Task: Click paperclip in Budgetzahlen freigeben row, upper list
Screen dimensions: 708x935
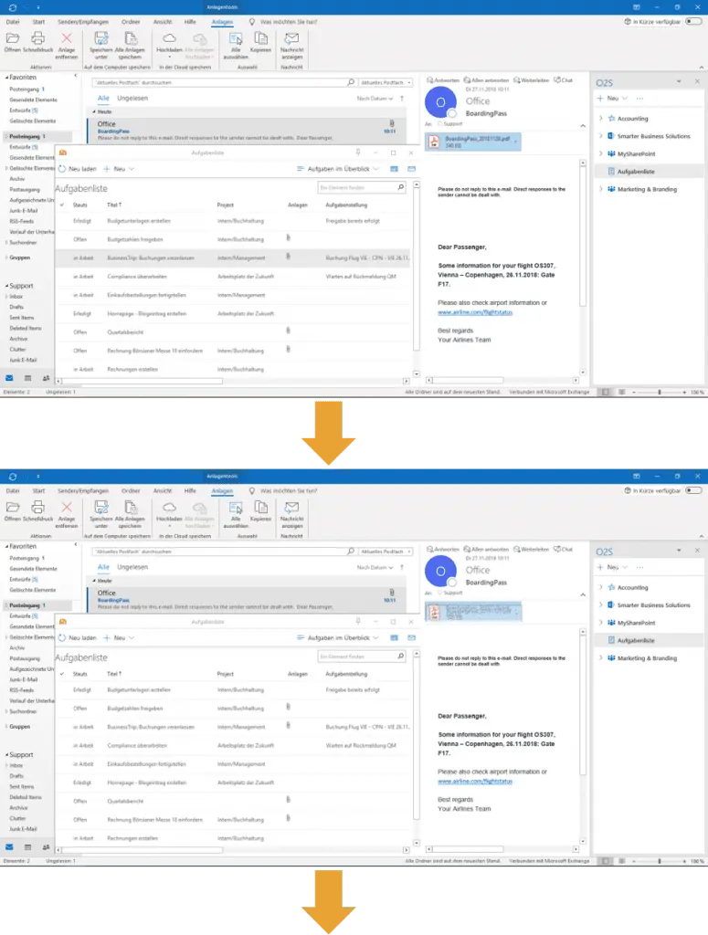Action: [x=288, y=237]
